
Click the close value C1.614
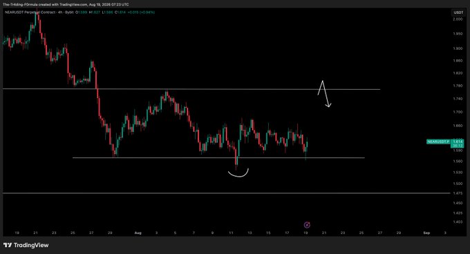pyautogui.click(x=120, y=12)
